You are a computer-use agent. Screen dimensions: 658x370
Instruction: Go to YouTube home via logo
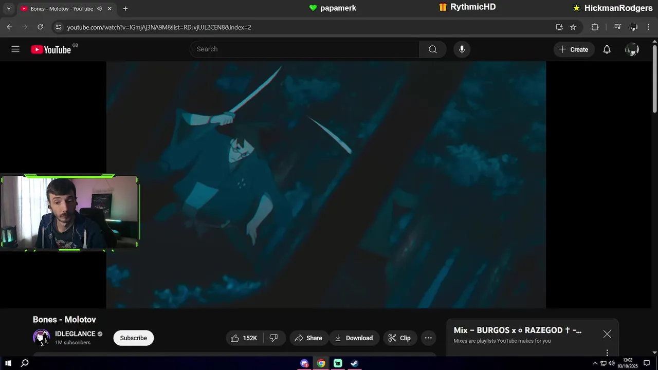point(50,49)
